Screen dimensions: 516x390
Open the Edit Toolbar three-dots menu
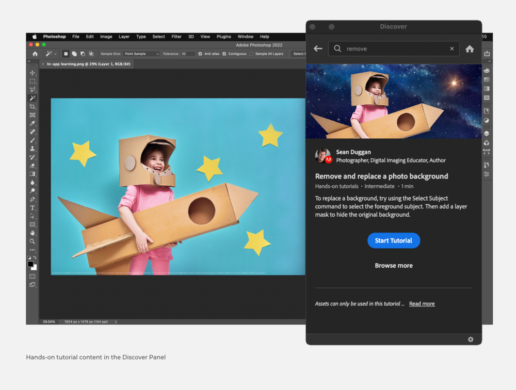click(32, 250)
